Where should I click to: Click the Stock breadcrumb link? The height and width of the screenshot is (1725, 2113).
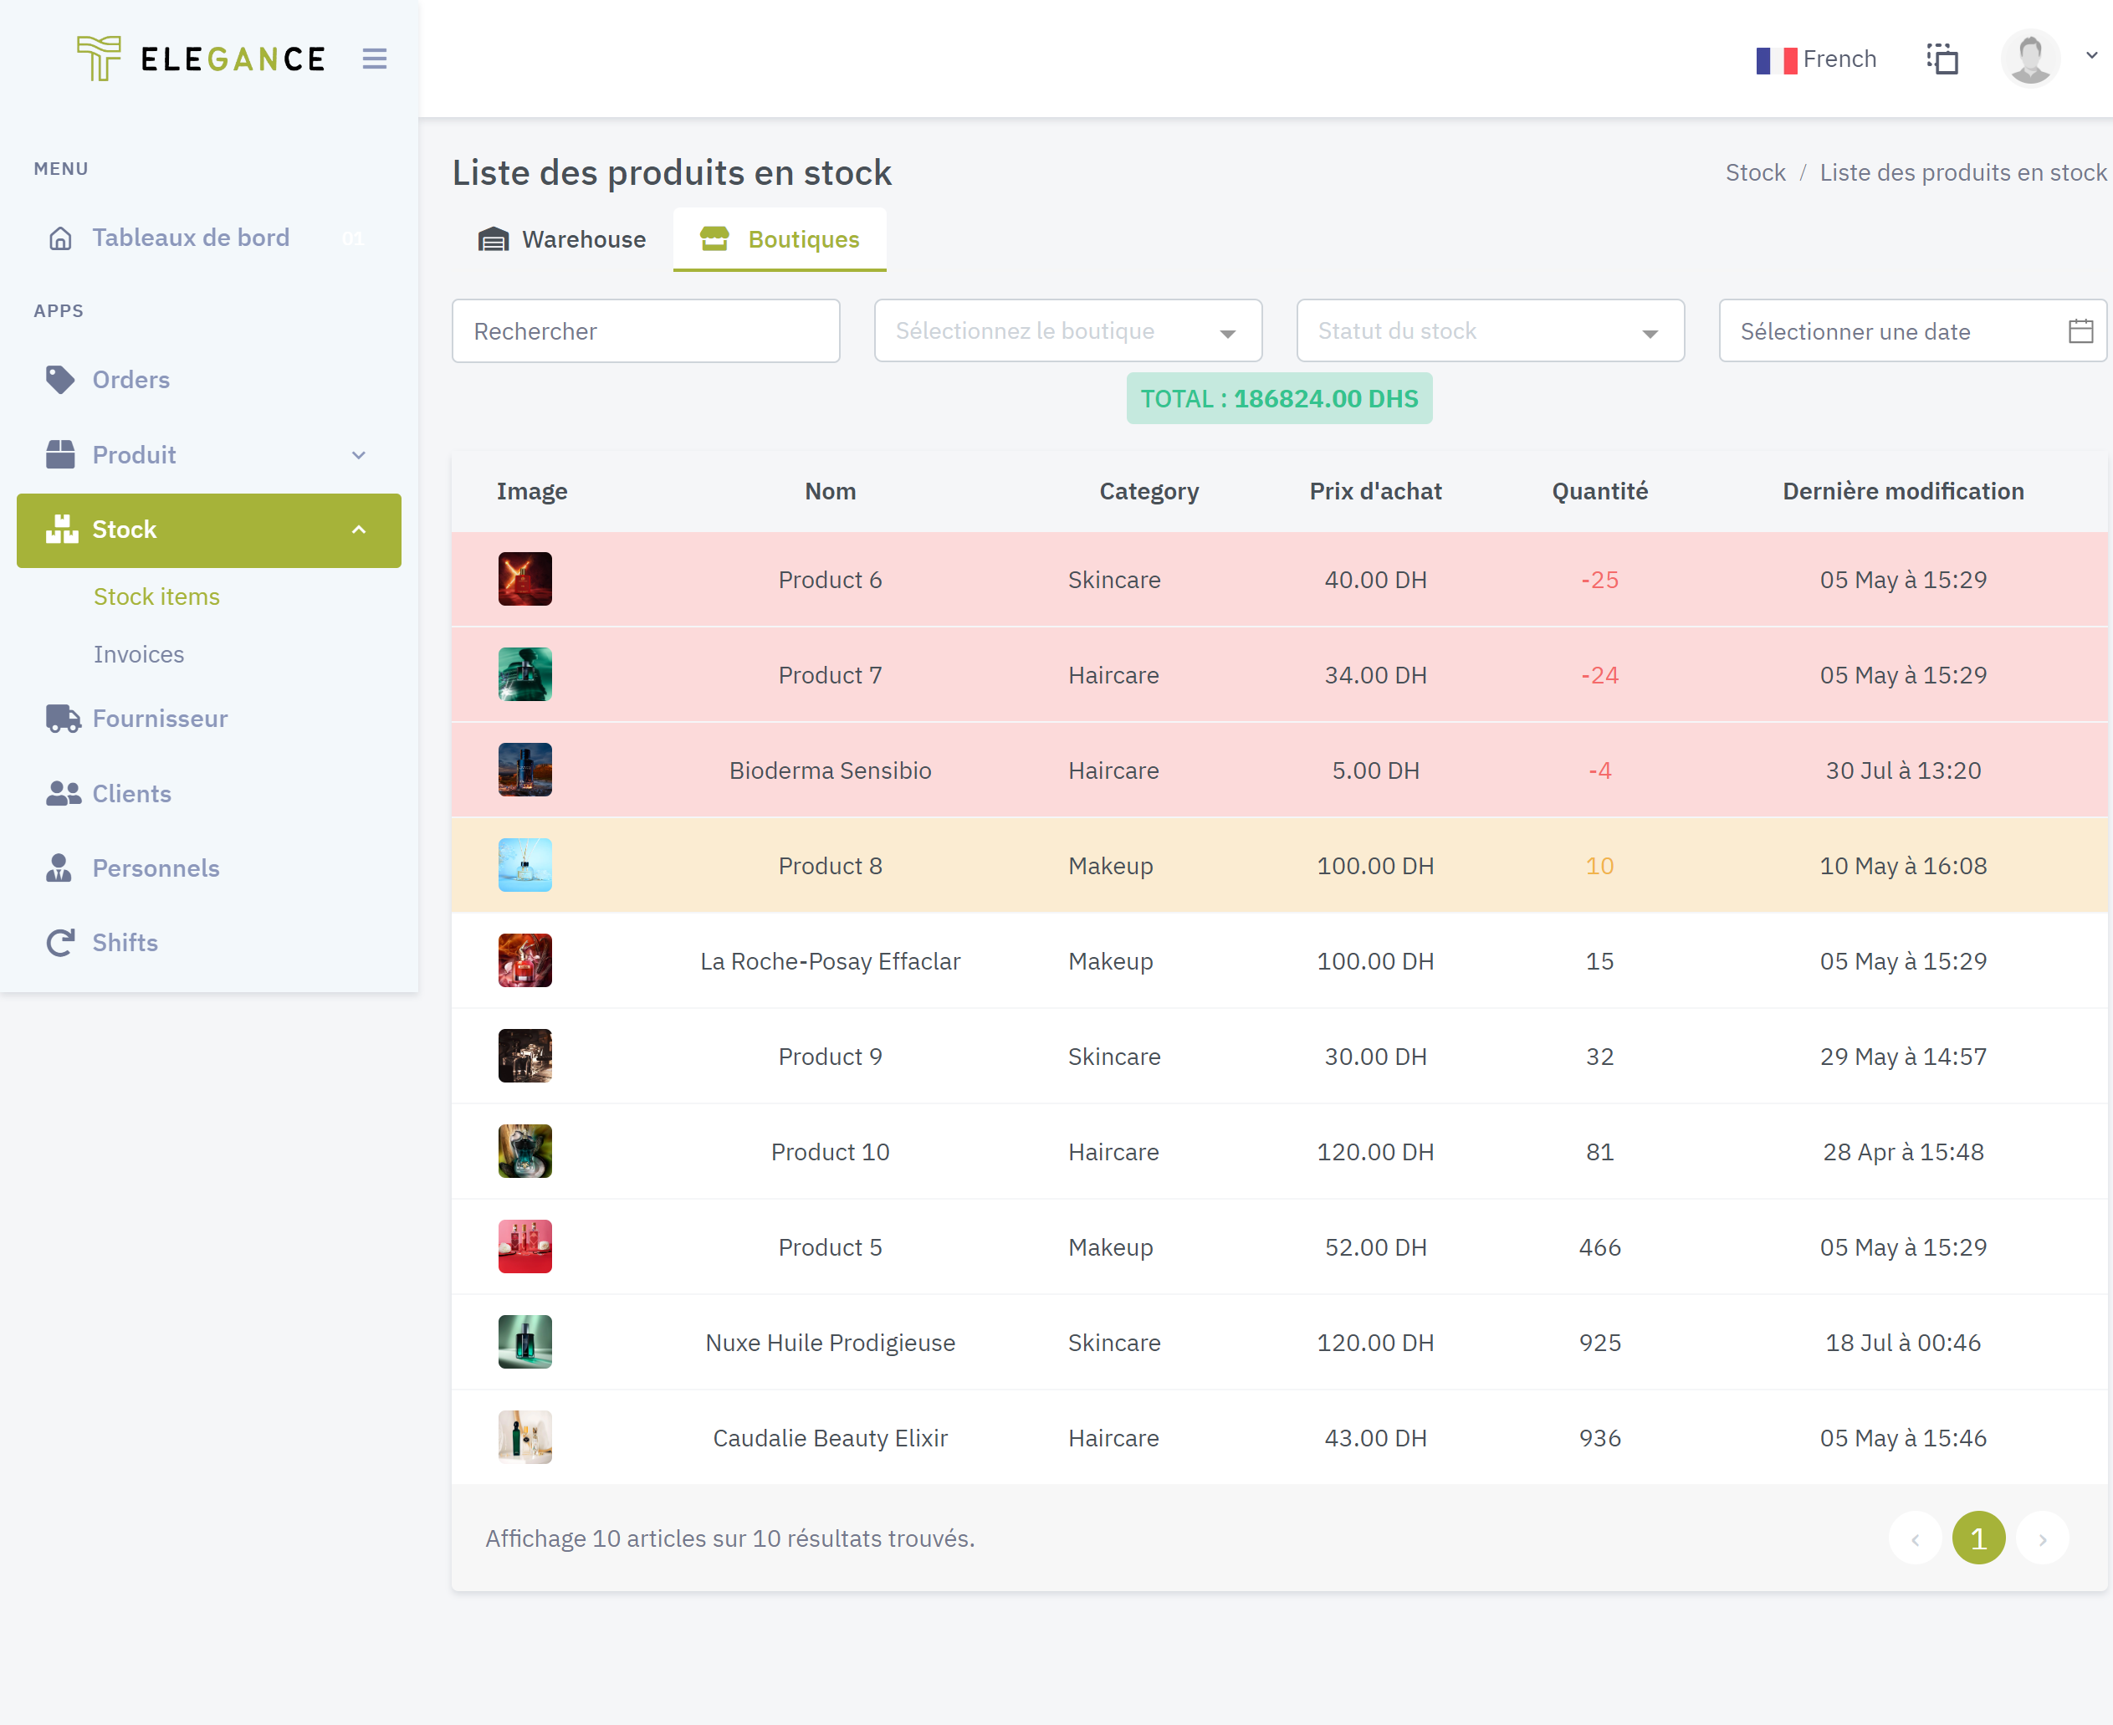point(1754,171)
